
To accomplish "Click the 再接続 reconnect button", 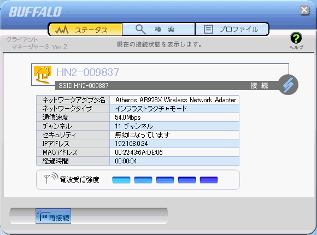I will [x=54, y=216].
